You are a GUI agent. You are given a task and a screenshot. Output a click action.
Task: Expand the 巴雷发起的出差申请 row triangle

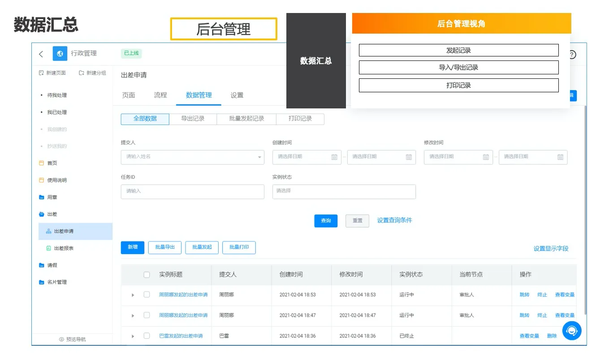pyautogui.click(x=133, y=336)
